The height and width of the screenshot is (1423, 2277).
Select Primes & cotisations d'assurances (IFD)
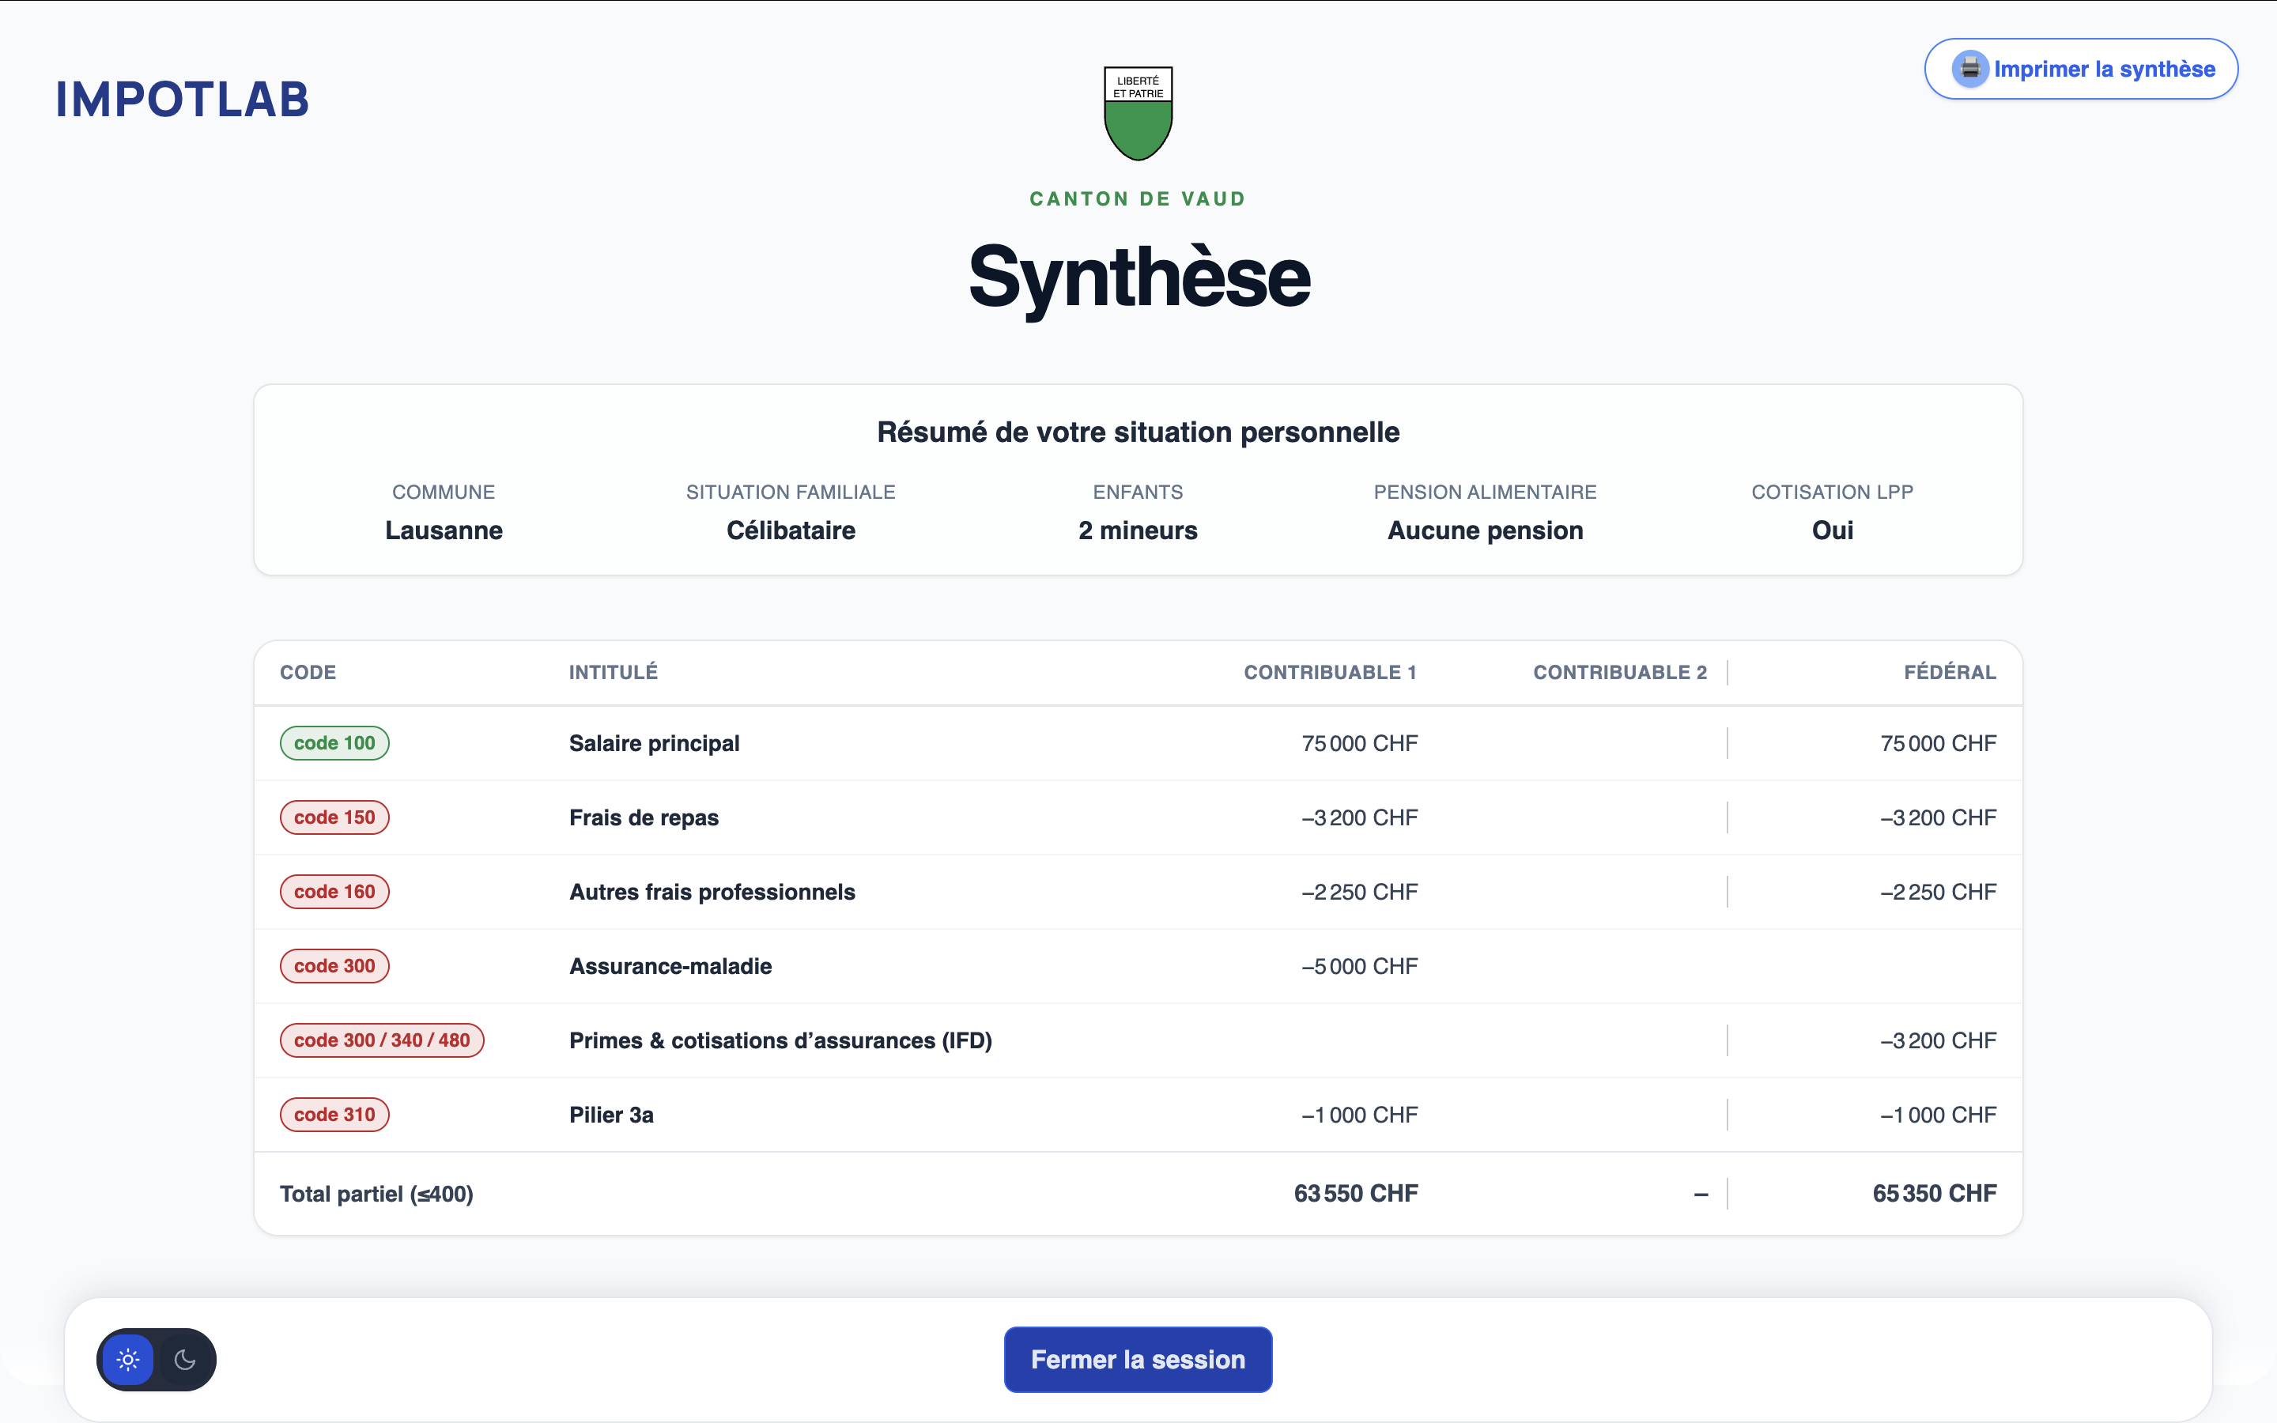780,1041
